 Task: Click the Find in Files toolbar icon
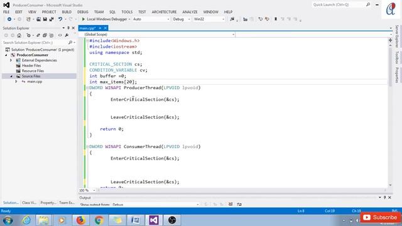click(x=232, y=19)
